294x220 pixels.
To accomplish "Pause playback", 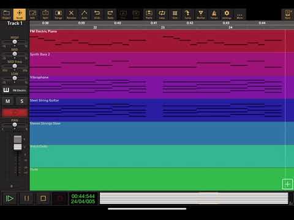I will point(26,198).
